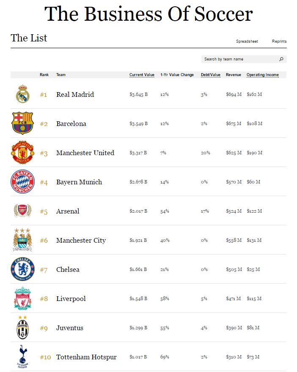Select the Manchester United crest
Screen dimensions: 297x372
point(22,153)
